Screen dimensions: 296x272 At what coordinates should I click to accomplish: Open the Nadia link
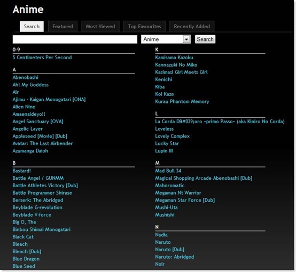tap(161, 235)
